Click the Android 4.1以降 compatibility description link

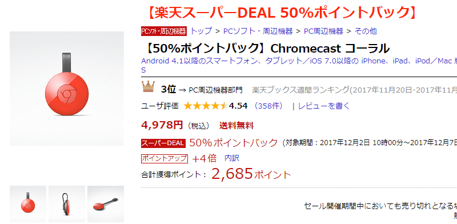[299, 65]
